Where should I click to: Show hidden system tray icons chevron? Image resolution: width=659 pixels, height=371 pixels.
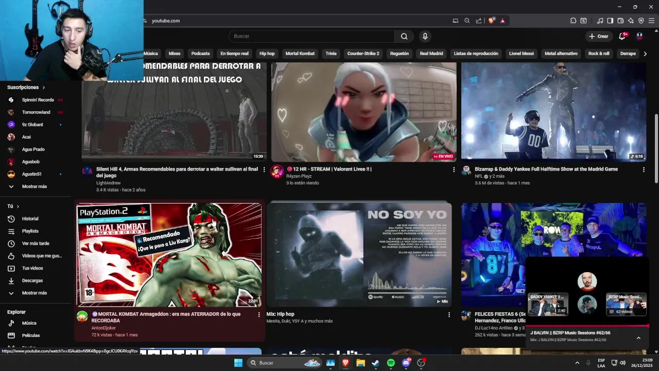click(x=577, y=363)
